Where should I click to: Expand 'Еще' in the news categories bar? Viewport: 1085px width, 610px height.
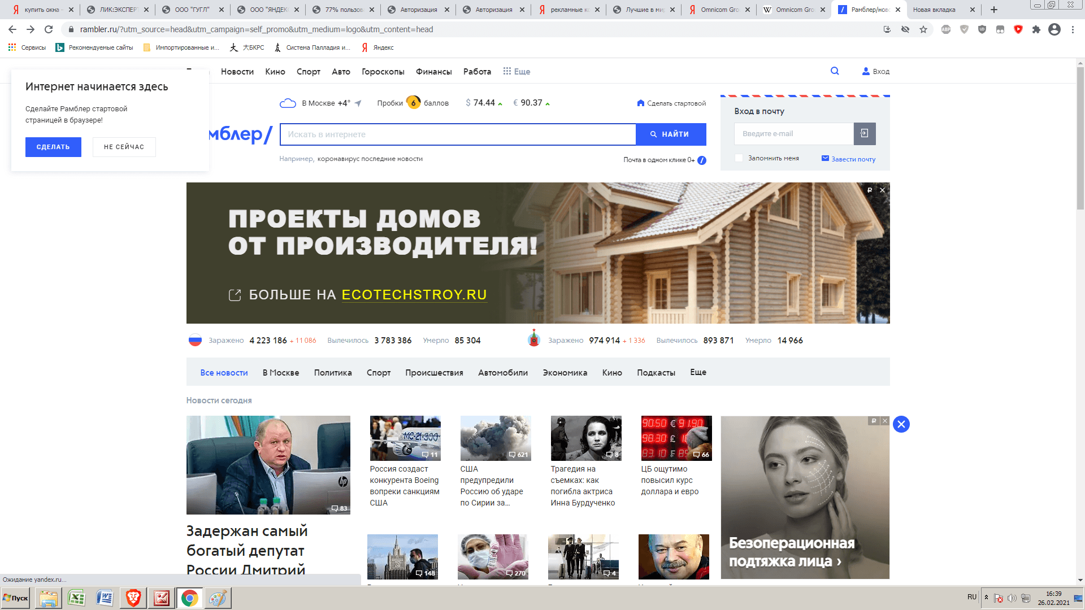tap(698, 372)
